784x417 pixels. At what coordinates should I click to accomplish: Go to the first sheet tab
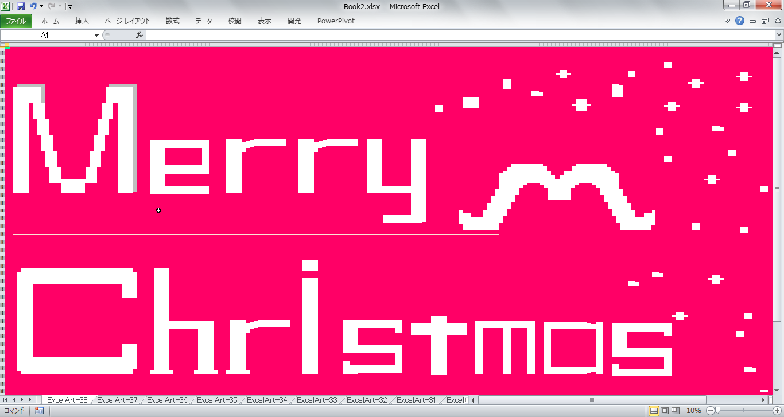6,400
